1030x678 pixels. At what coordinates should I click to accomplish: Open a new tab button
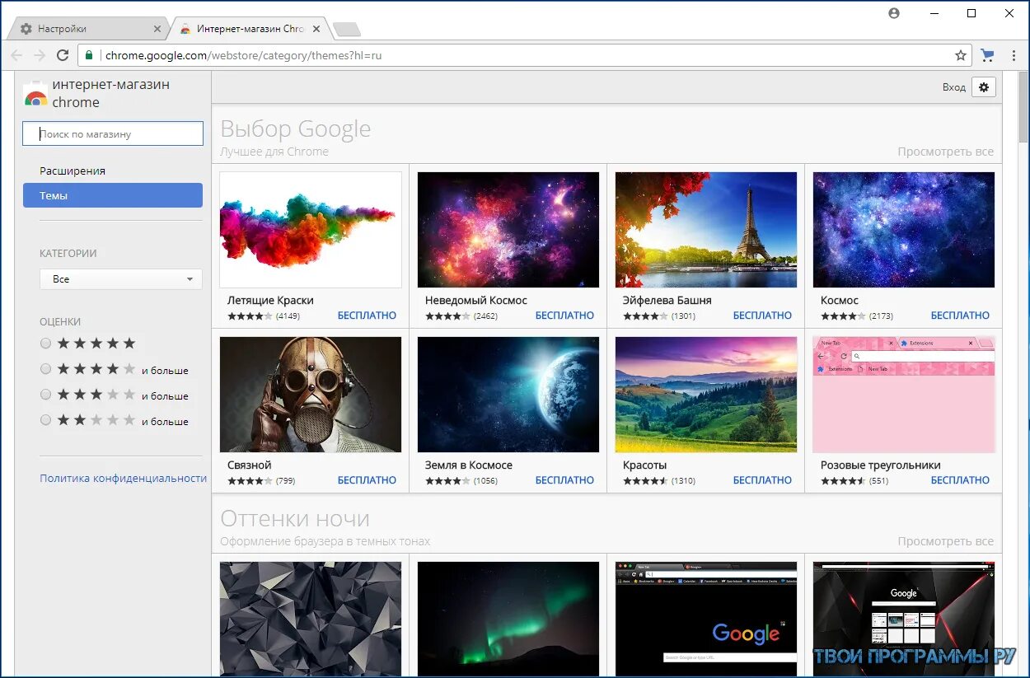[347, 30]
